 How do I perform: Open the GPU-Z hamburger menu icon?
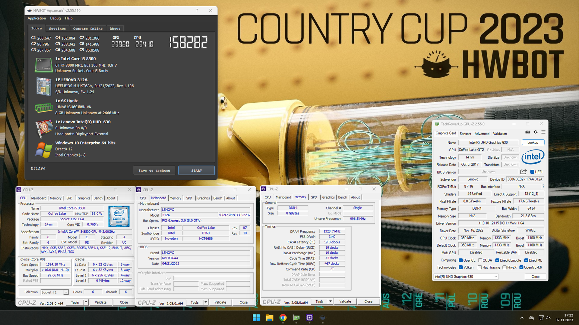click(x=543, y=132)
